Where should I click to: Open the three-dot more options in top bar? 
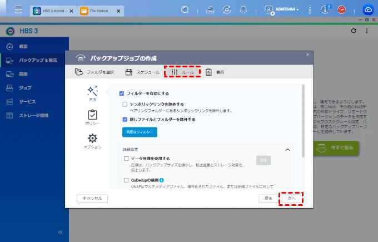310,10
